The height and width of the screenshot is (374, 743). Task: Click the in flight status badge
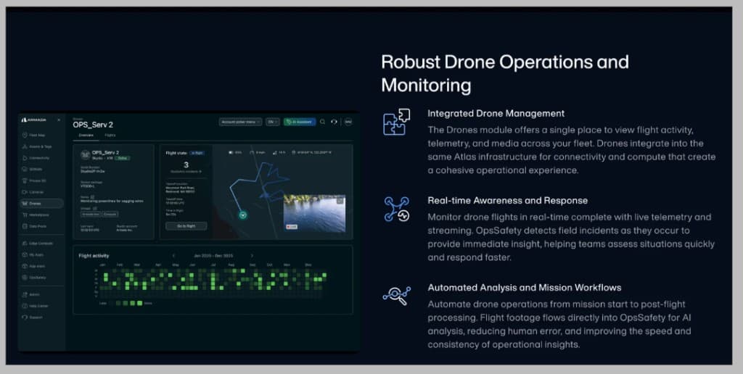click(x=197, y=153)
